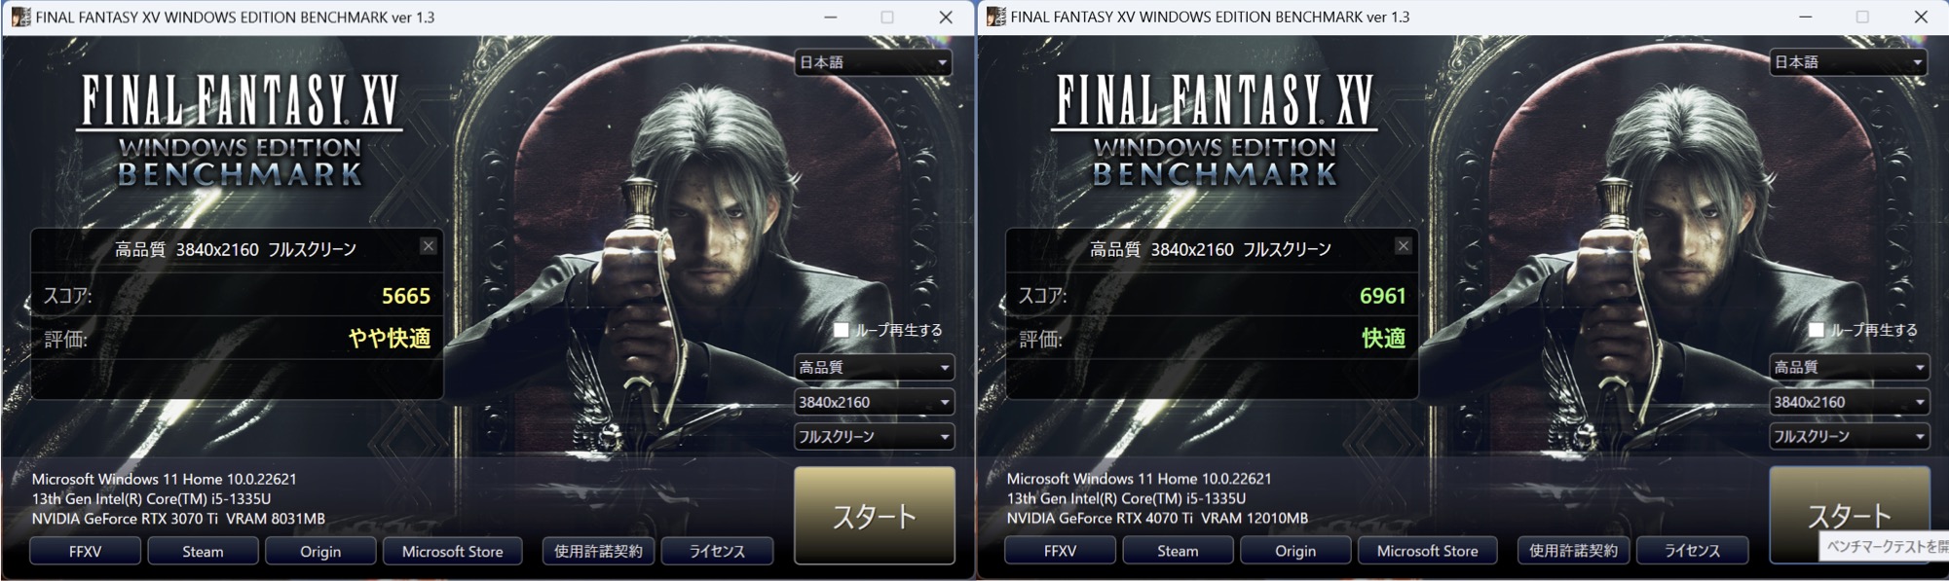Image resolution: width=1949 pixels, height=581 pixels.
Task: Open the 高品質 quality dropdown in right window
Action: [1849, 367]
